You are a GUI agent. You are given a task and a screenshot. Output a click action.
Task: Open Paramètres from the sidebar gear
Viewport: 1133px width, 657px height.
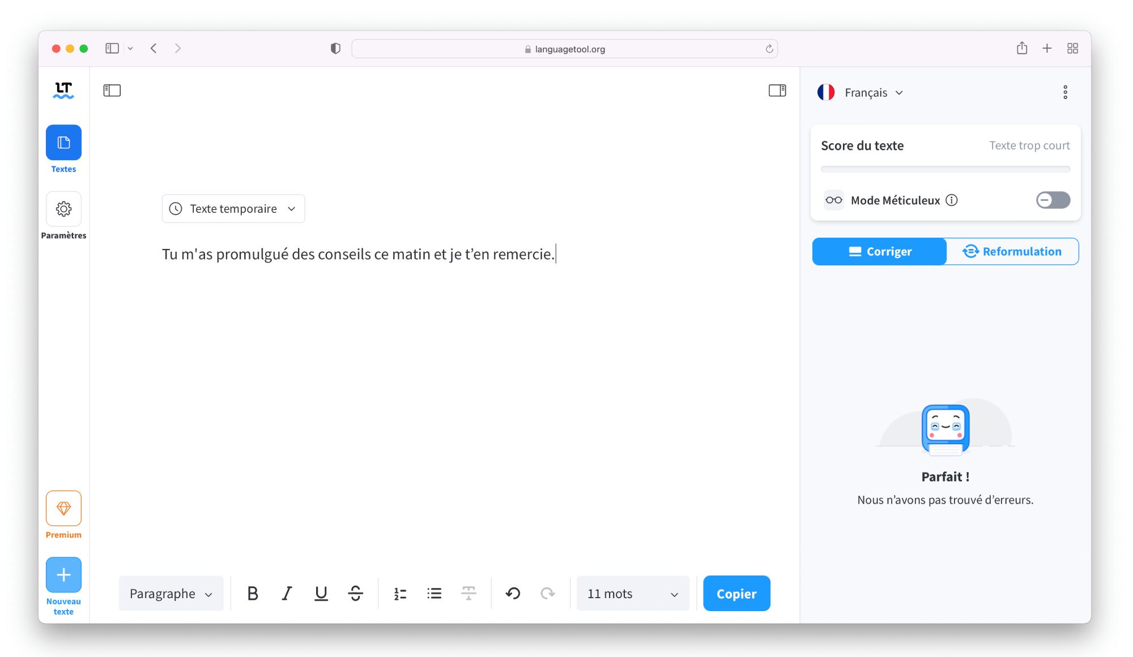click(x=63, y=209)
